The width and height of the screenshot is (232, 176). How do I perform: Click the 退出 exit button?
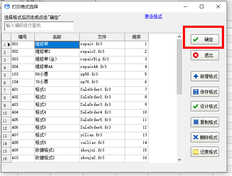(x=205, y=55)
